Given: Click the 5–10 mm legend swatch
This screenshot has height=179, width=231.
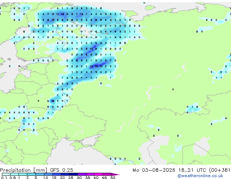Looking at the screenshot, I should pyautogui.click(x=40, y=174).
